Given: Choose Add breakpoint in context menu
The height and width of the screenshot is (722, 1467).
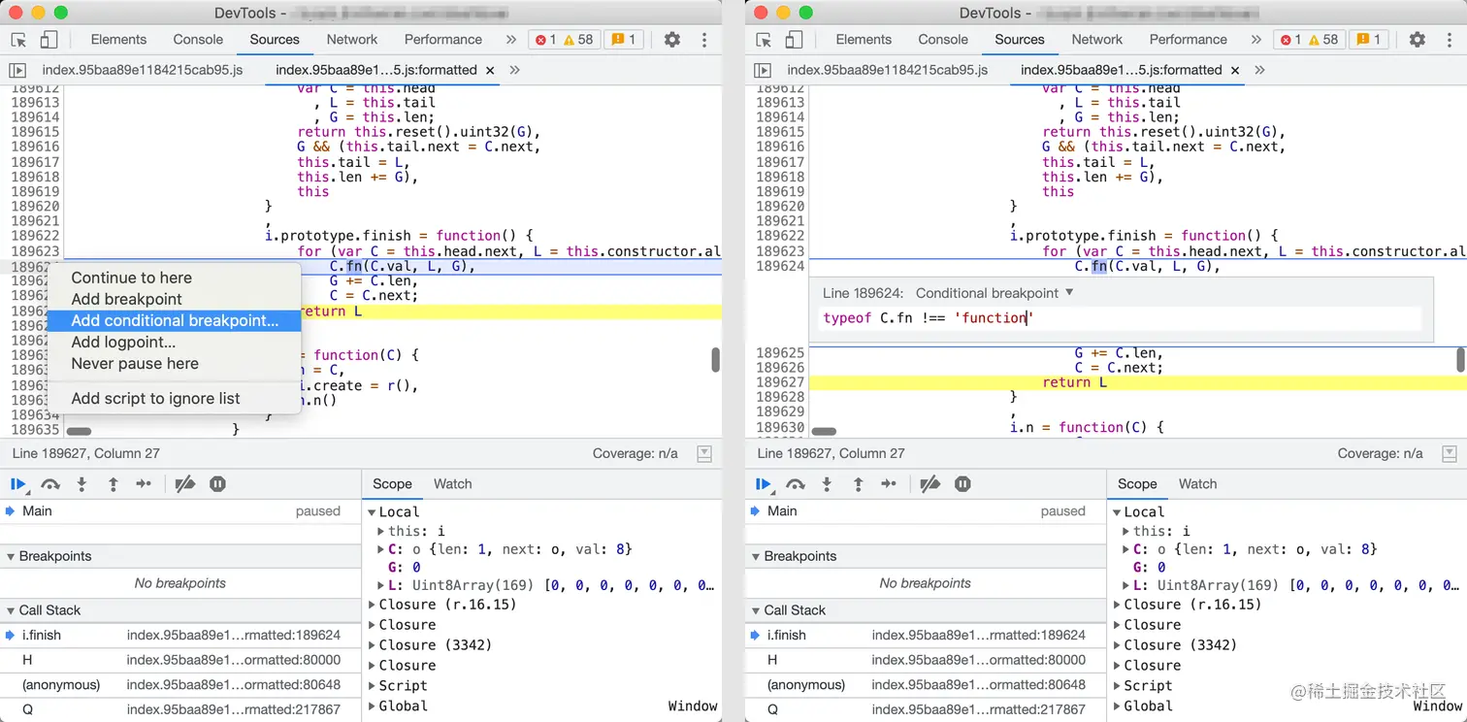Looking at the screenshot, I should click(174, 299).
